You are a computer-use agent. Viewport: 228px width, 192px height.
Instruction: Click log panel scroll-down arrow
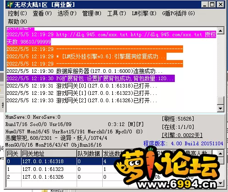click(x=220, y=109)
